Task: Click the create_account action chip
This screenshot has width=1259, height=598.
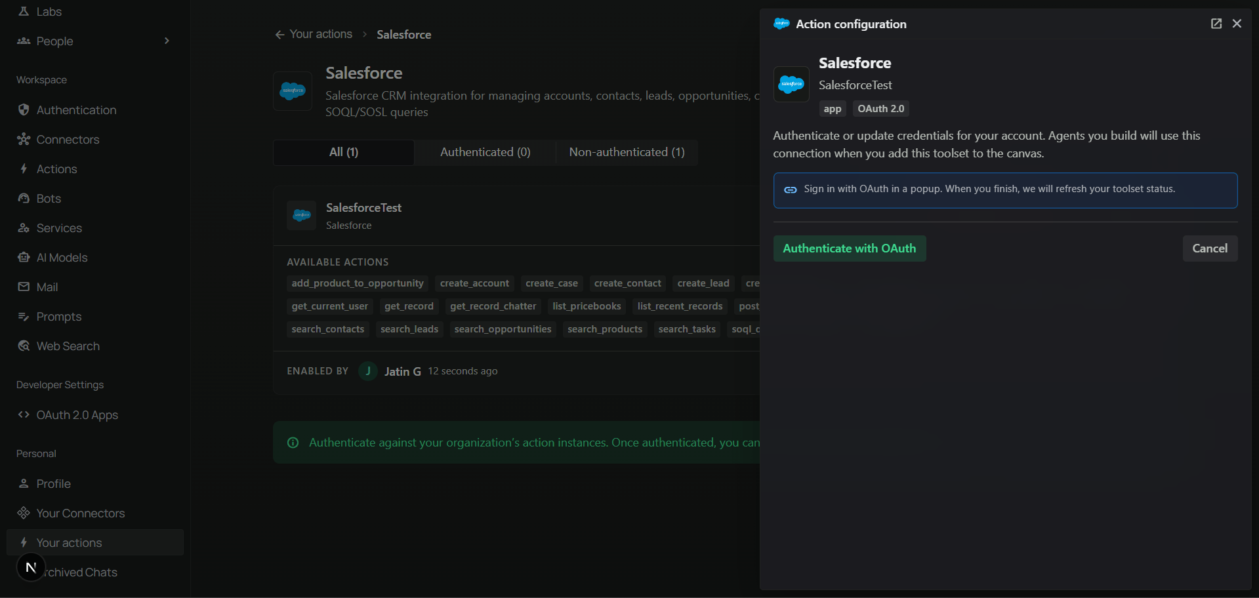Action: tap(474, 283)
